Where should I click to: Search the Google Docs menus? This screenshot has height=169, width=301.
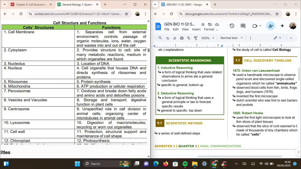click(160, 38)
